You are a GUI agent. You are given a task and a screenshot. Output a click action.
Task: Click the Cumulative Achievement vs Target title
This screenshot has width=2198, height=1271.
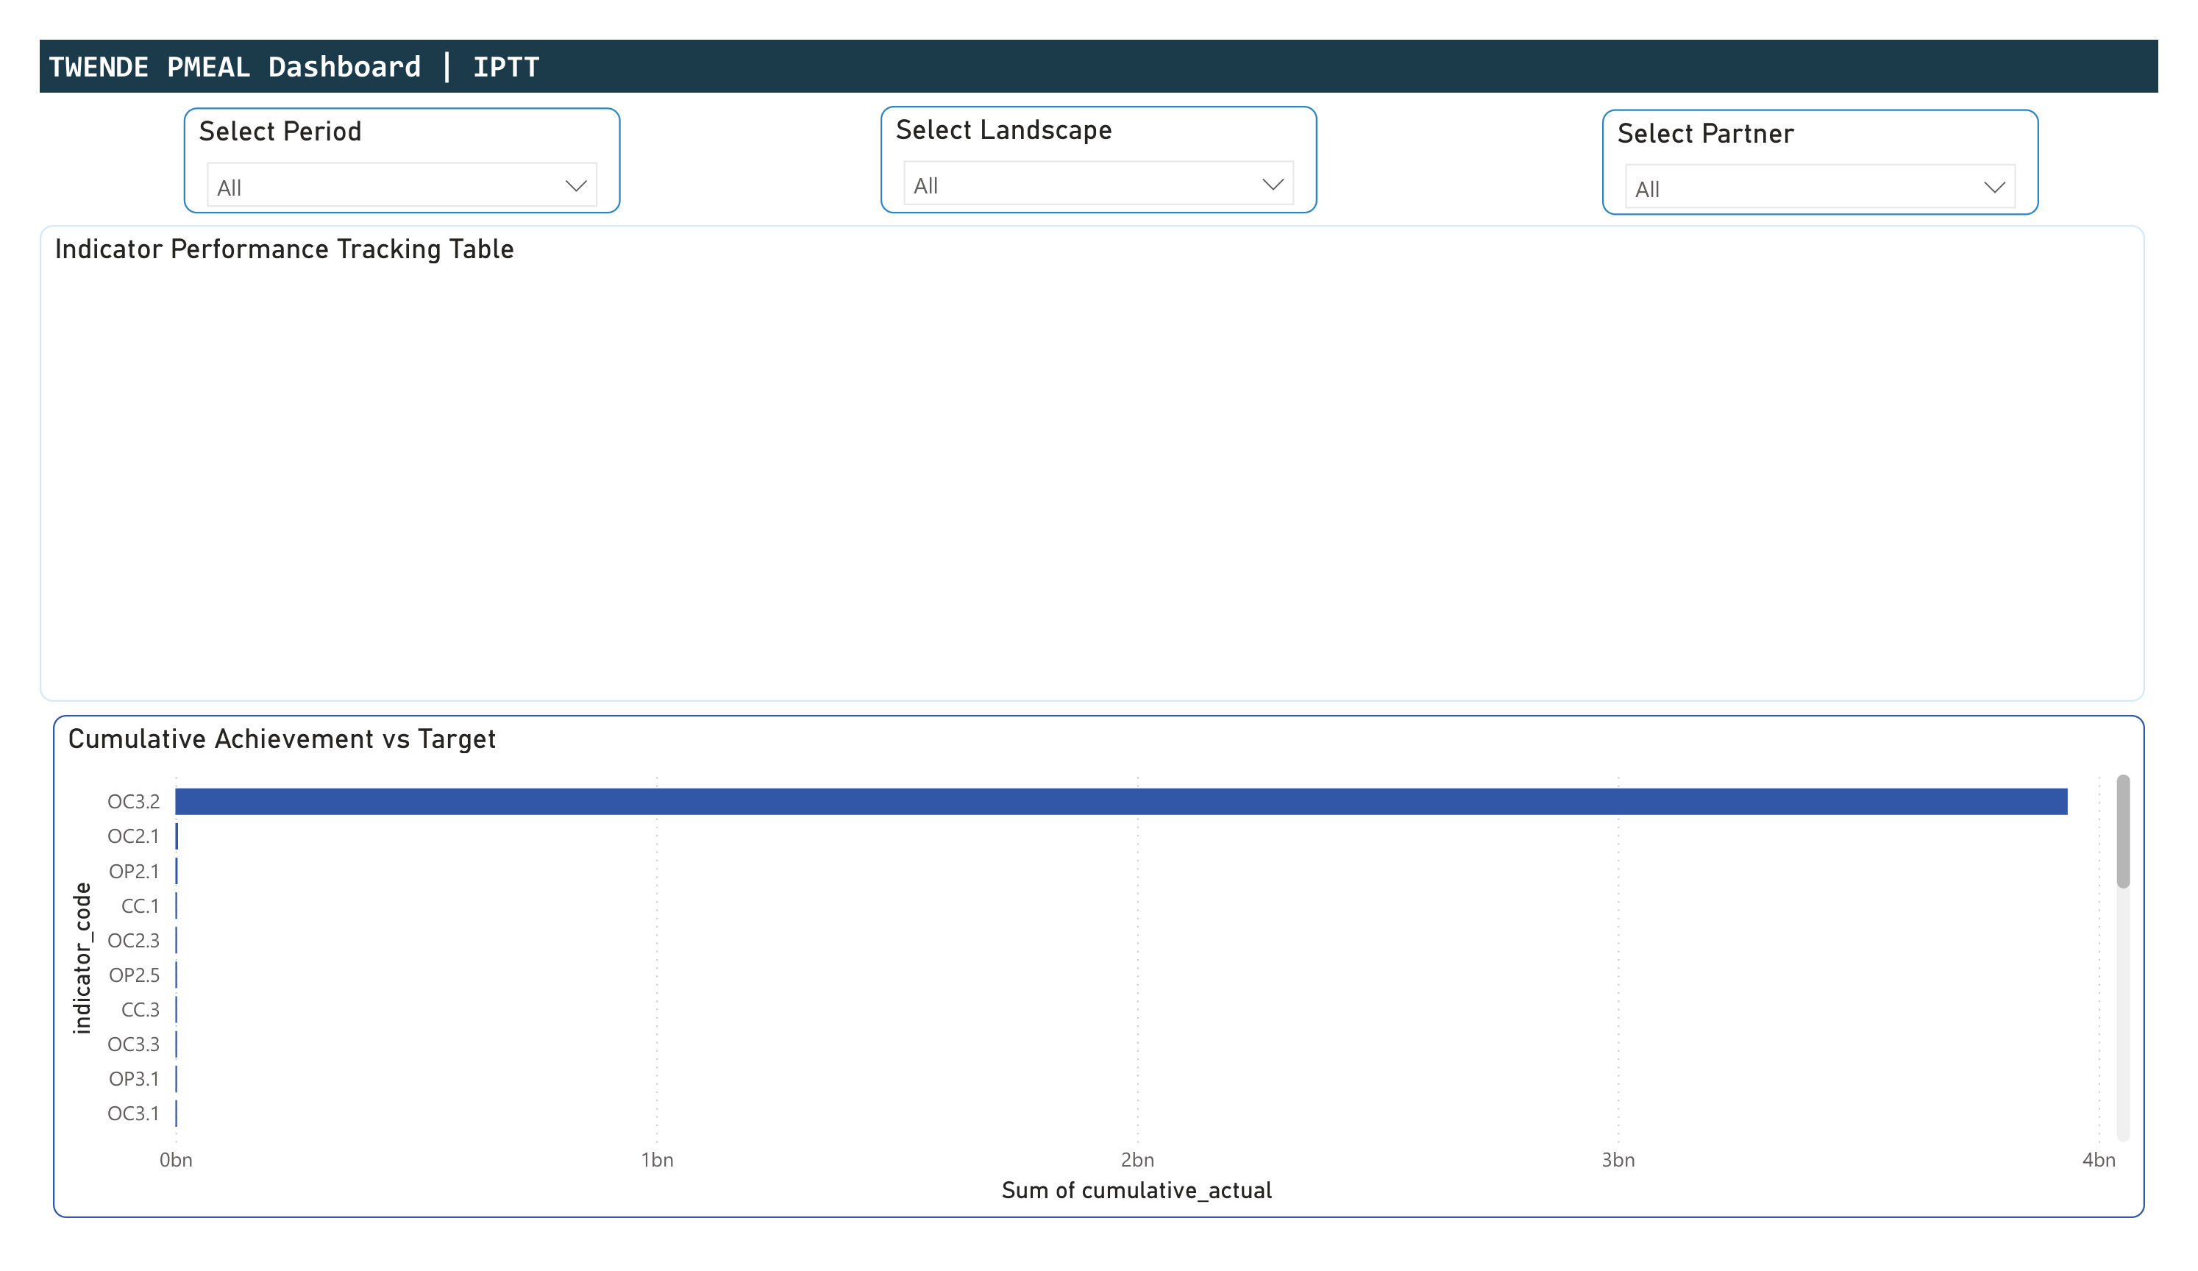click(x=282, y=739)
